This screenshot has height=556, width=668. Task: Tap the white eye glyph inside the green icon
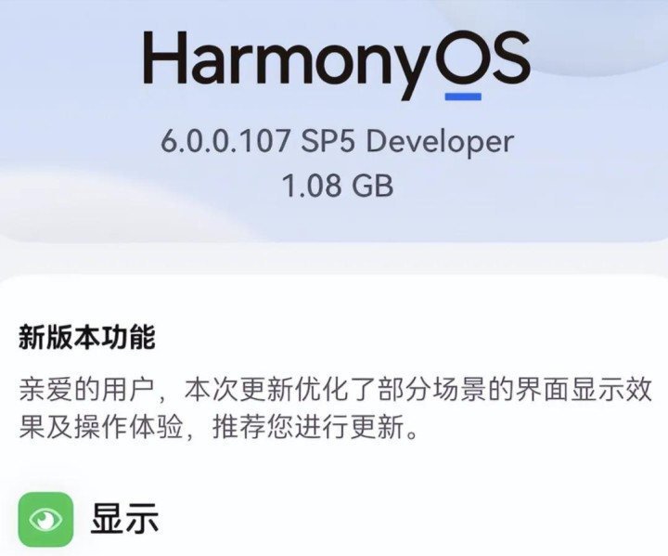point(45,519)
